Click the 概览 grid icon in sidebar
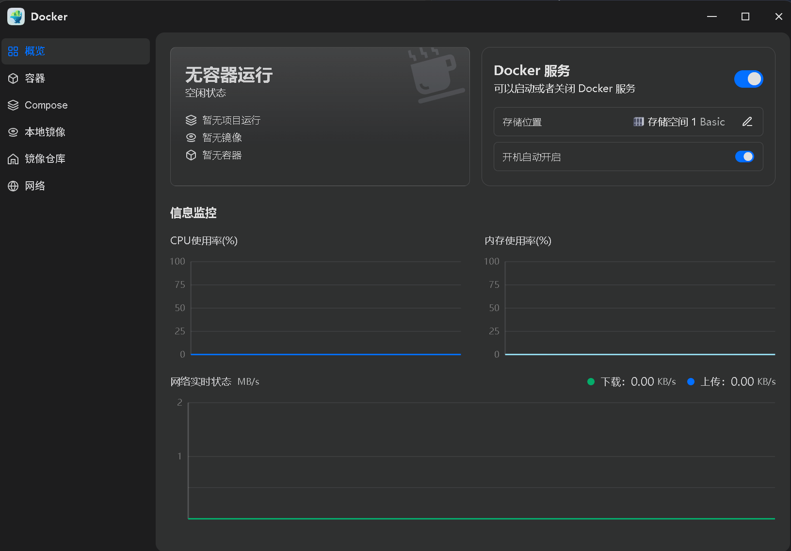The image size is (791, 551). tap(13, 51)
